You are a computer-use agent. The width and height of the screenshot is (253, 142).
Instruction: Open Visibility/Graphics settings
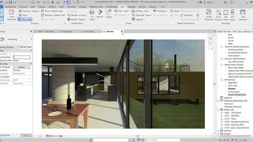point(29,11)
